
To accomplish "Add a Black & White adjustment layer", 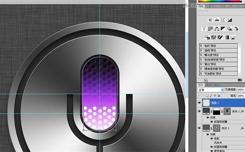I will click(x=223, y=29).
